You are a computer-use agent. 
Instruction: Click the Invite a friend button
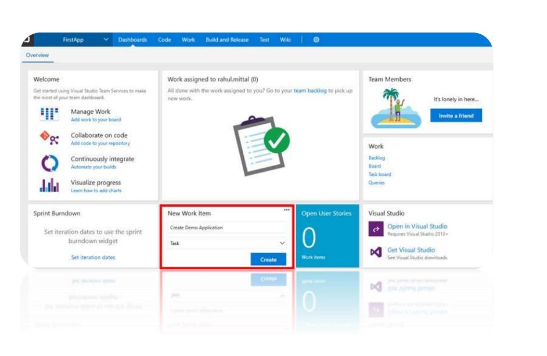pos(456,116)
